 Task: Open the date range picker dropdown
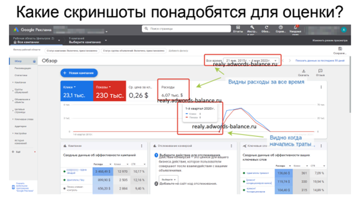click(251, 61)
